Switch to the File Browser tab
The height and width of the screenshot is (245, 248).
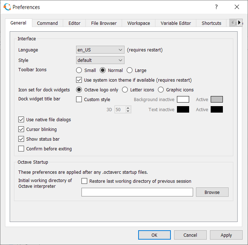(x=104, y=23)
